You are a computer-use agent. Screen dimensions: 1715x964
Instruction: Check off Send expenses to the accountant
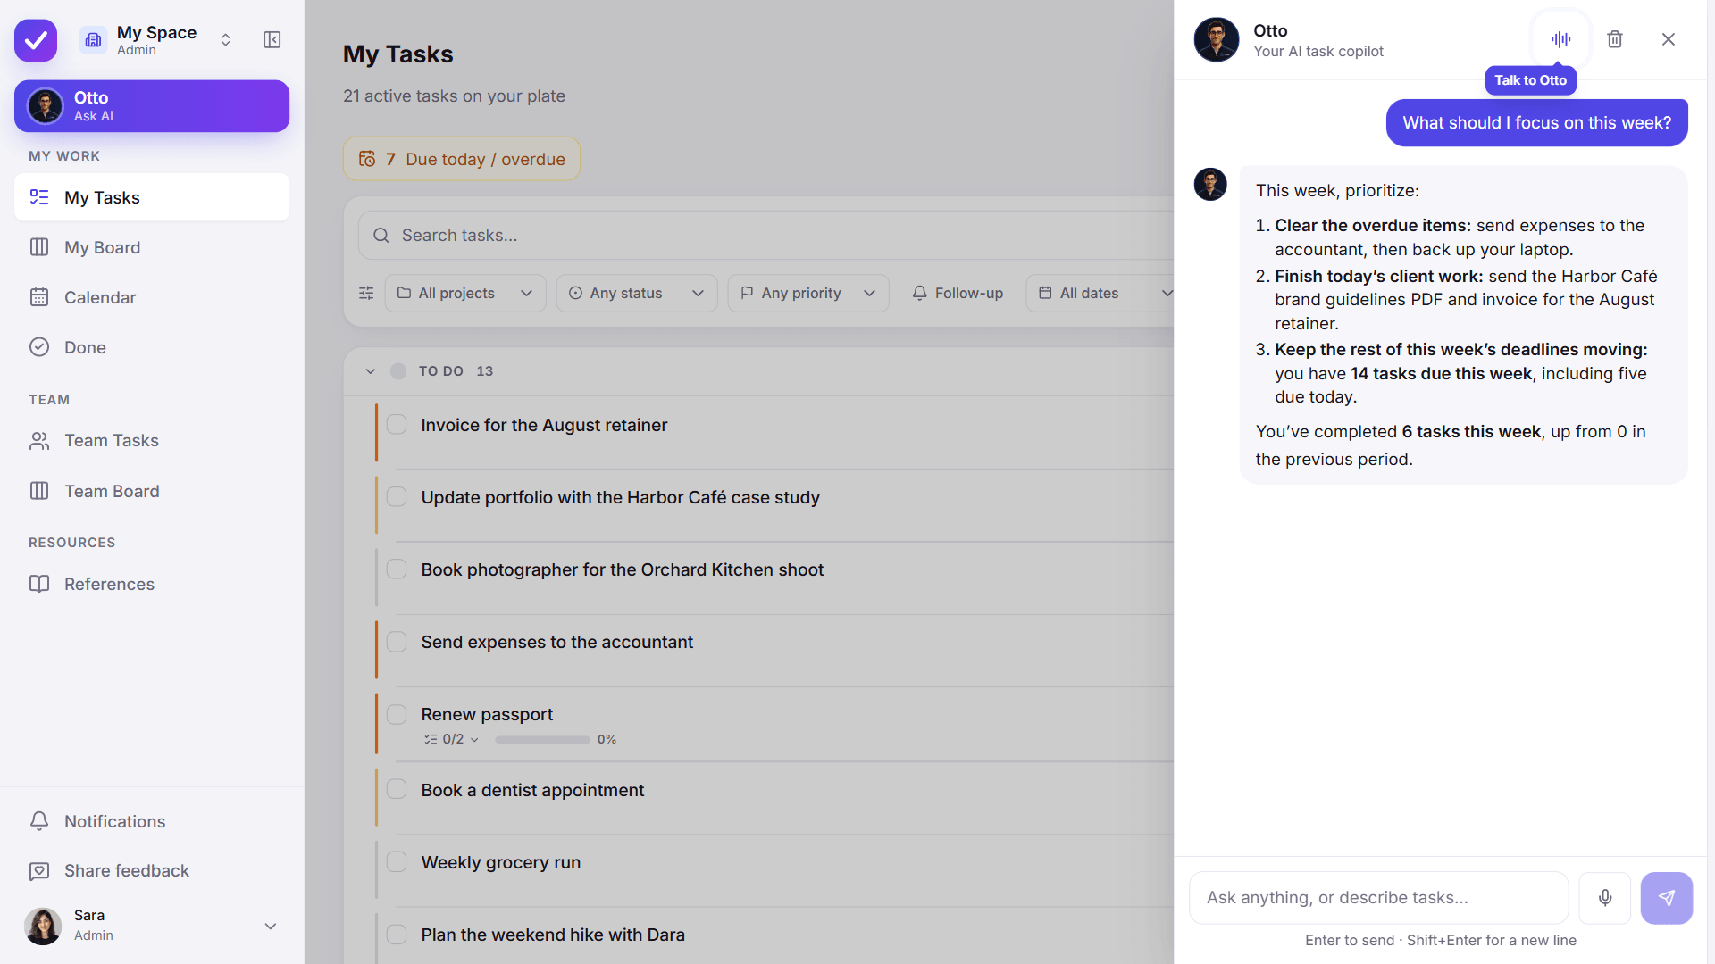(x=397, y=642)
